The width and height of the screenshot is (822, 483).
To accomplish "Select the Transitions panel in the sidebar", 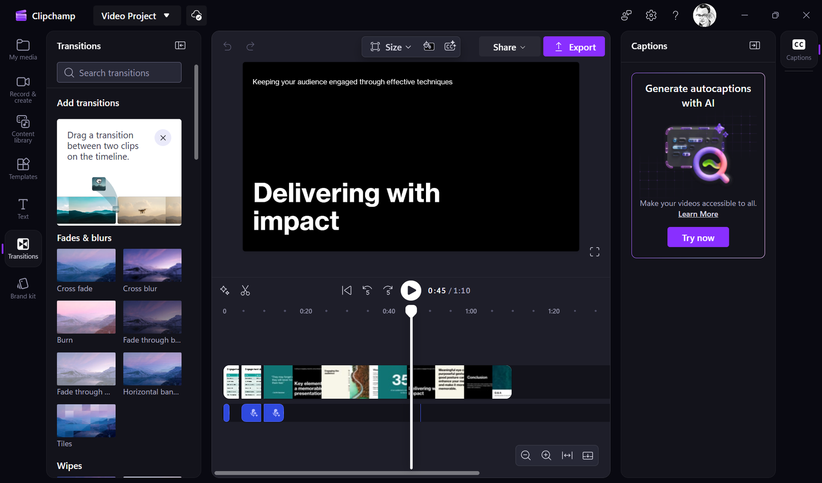I will (22, 248).
